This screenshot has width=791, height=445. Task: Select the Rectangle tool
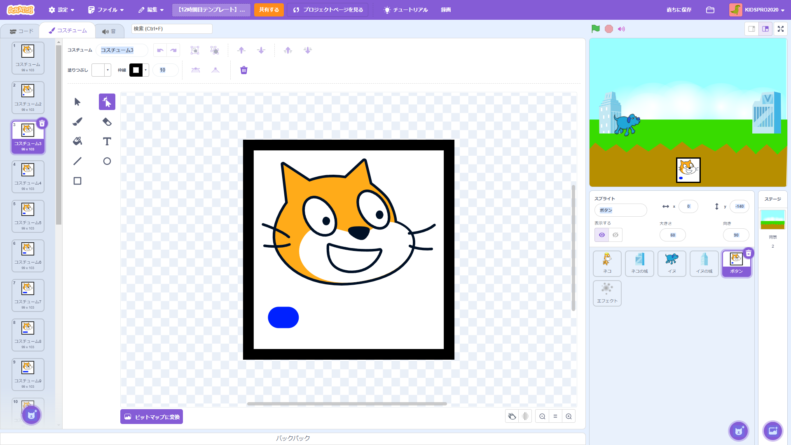tap(77, 181)
